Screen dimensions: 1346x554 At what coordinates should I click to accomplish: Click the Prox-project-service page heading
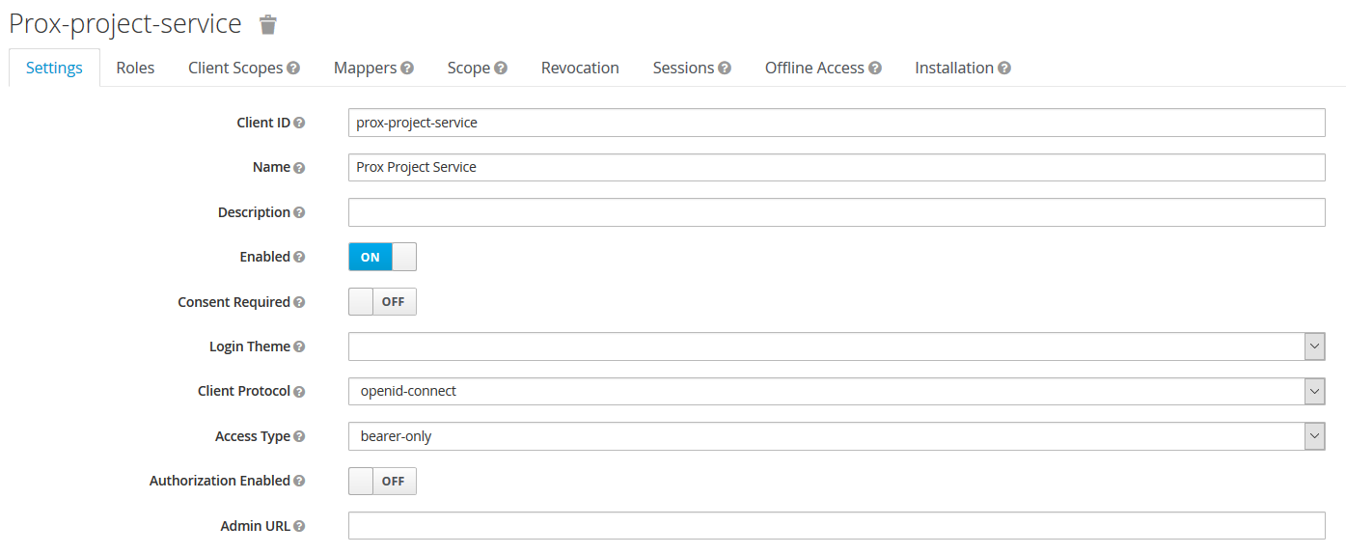(125, 24)
